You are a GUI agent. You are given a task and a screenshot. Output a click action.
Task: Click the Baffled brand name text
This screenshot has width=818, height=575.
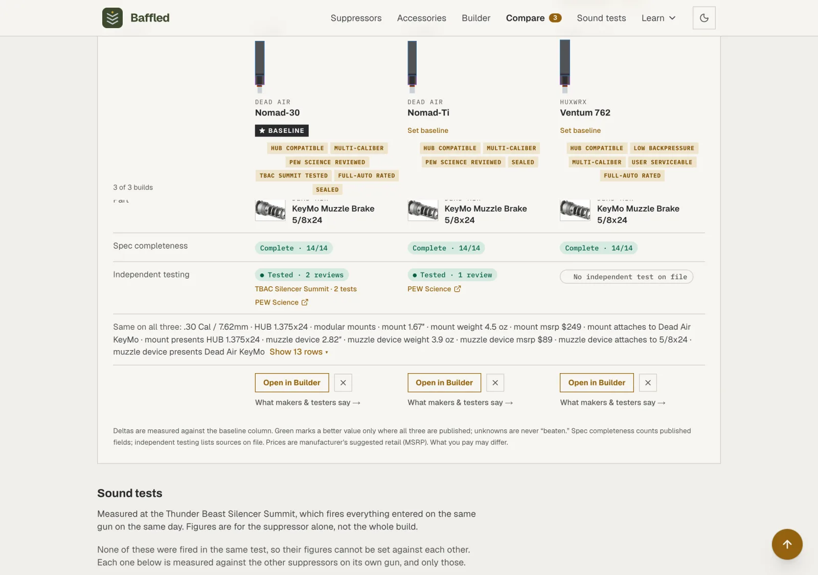point(150,18)
